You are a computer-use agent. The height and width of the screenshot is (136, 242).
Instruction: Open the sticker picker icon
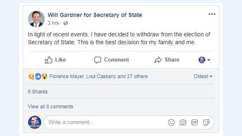206,122
